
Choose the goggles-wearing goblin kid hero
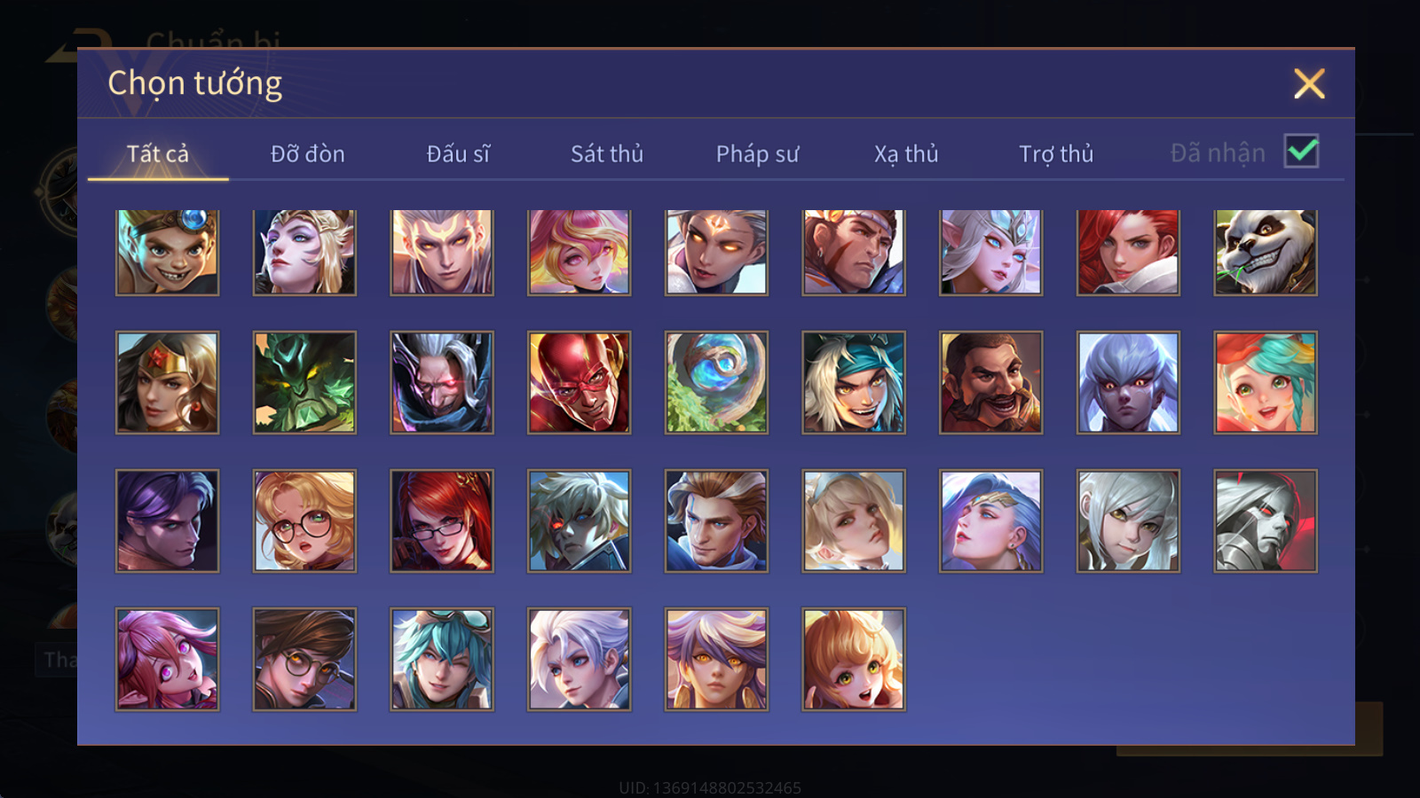pos(167,252)
